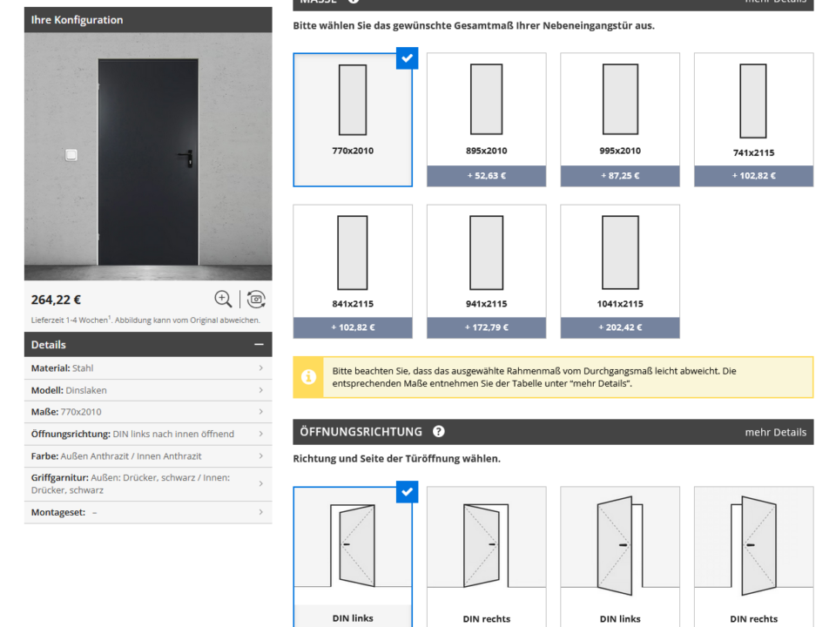Choose the 741x2115 door size

coord(753,119)
